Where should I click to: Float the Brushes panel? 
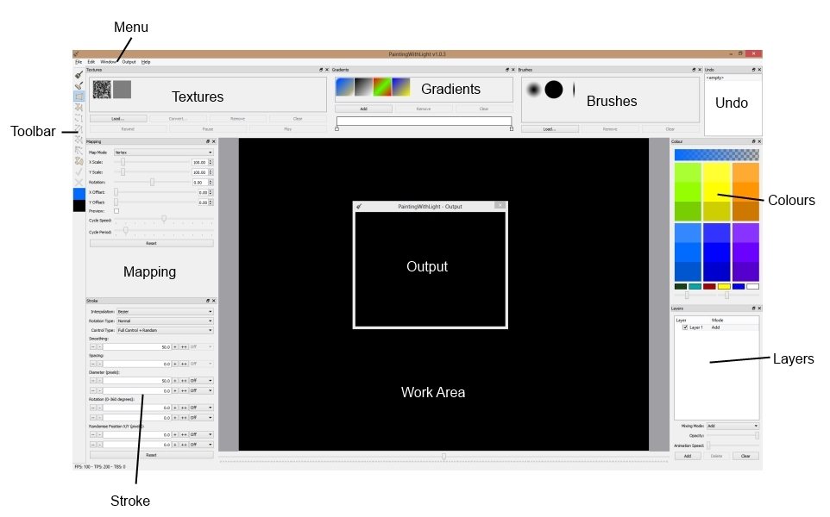694,70
